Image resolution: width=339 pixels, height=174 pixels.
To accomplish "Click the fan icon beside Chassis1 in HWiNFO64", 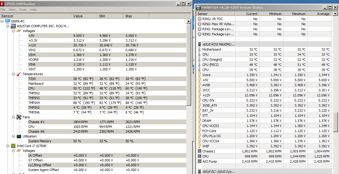I will click(200, 151).
